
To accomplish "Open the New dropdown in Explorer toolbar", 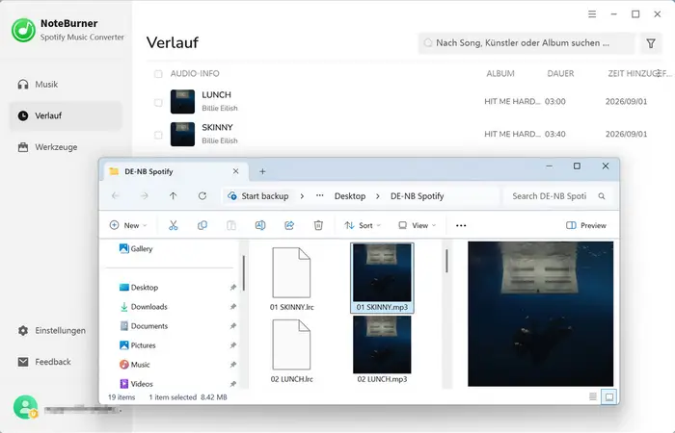I will (128, 225).
